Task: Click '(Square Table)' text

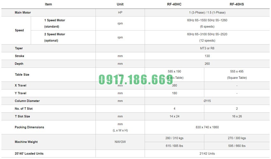Action: [x=237, y=78]
